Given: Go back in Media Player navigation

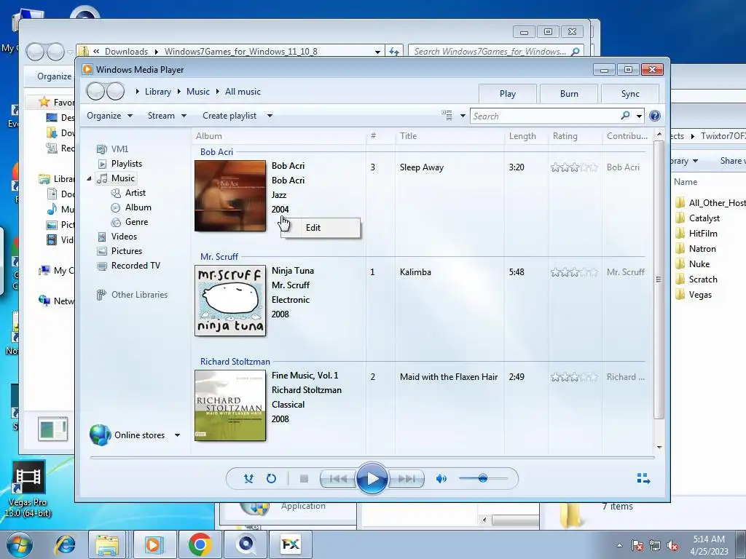Looking at the screenshot, I should coord(95,91).
